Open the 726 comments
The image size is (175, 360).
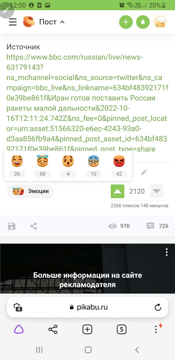[157, 226]
